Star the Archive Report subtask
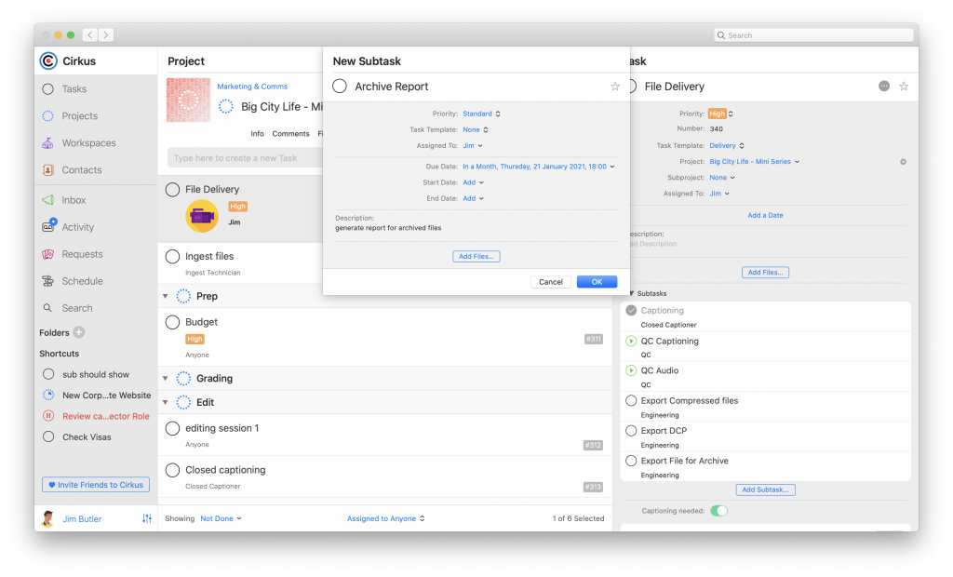 click(x=615, y=87)
